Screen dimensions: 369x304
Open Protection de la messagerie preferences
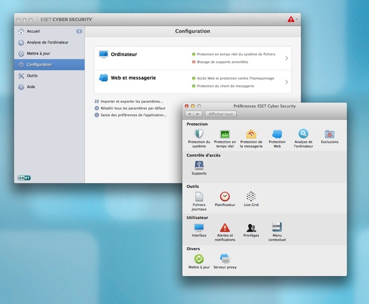click(x=251, y=139)
